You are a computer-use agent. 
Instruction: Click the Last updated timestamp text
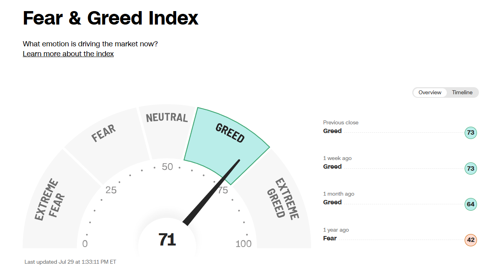(70, 262)
